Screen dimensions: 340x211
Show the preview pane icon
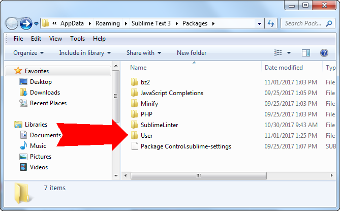tap(306, 53)
